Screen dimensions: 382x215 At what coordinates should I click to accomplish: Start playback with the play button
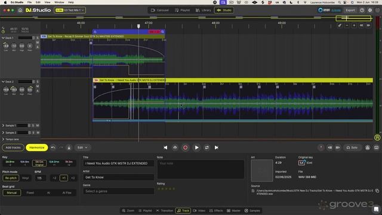196,148
